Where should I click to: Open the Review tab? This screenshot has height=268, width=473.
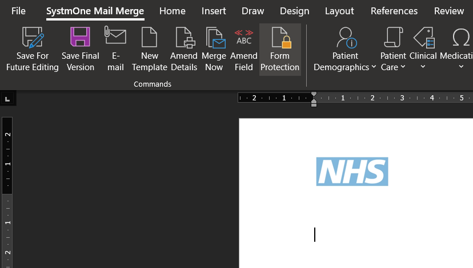click(449, 11)
